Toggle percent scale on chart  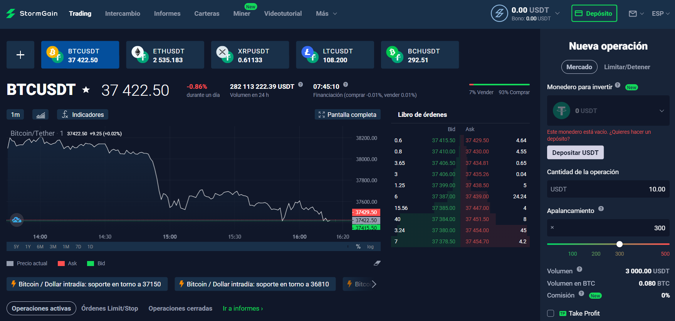358,247
